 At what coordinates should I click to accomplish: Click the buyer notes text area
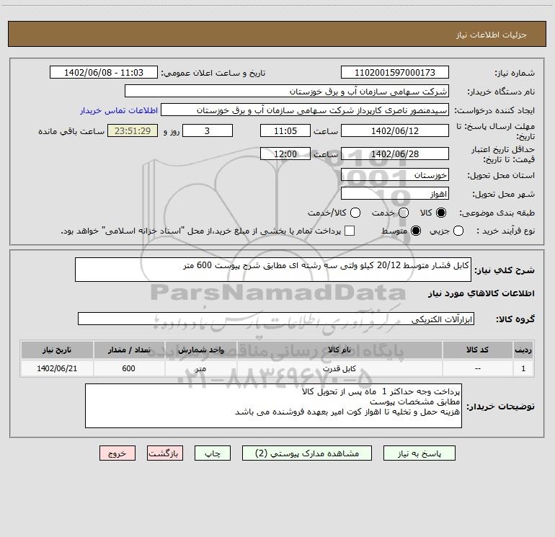[x=273, y=406]
